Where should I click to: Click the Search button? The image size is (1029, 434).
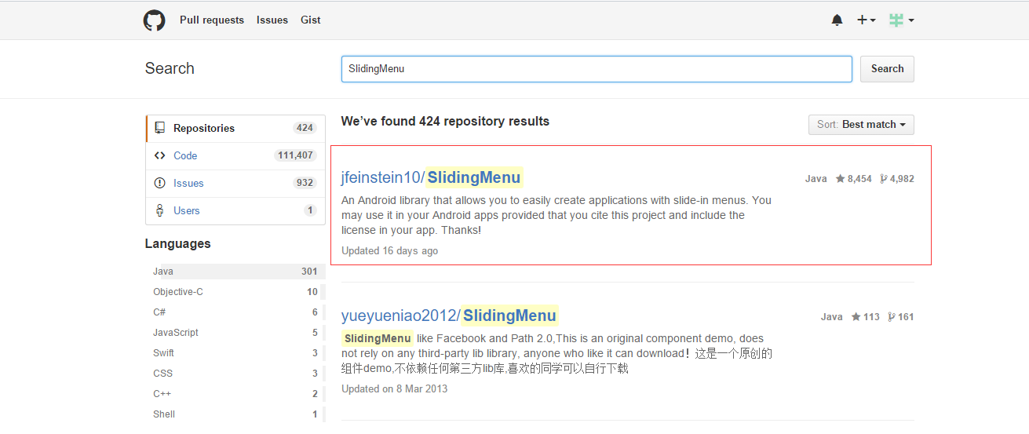tap(887, 69)
